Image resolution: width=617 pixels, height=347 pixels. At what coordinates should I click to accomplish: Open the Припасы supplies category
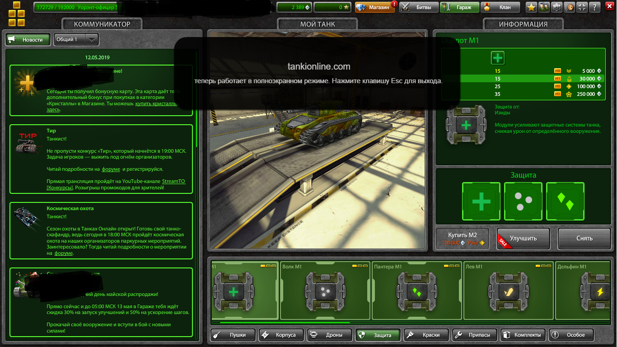(x=474, y=335)
